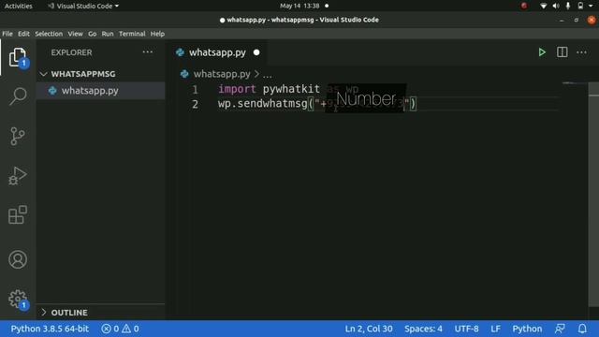
Task: Open the Source Control view
Action: point(18,136)
